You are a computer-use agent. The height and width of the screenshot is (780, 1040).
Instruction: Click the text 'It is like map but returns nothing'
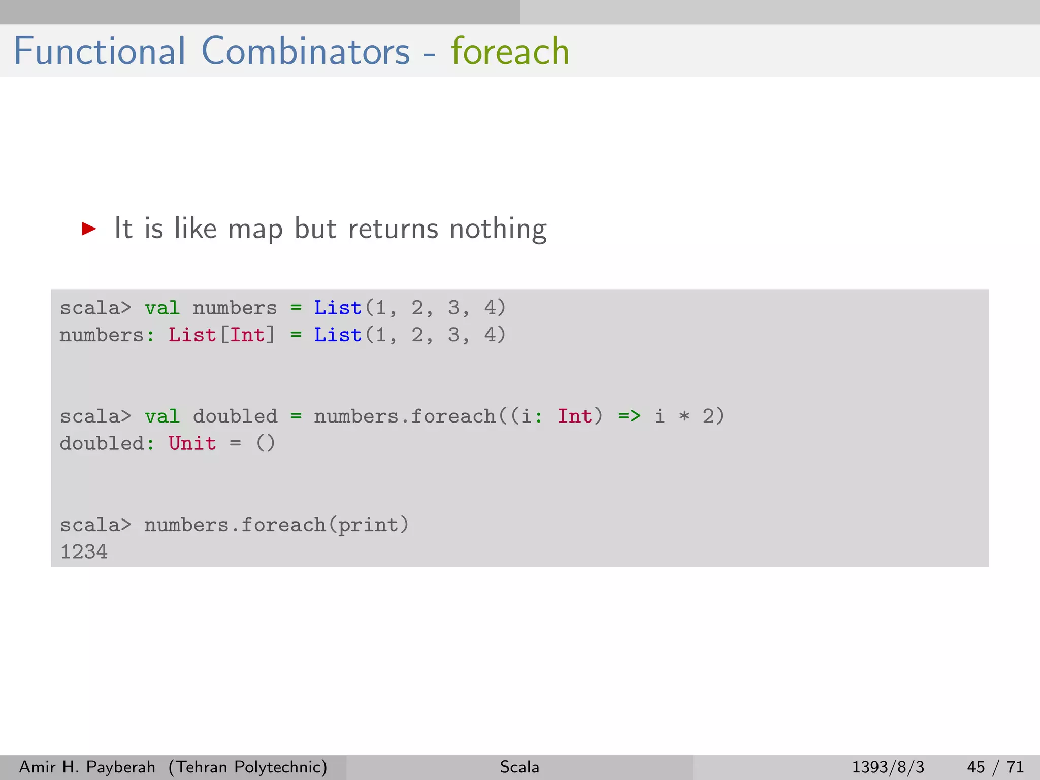331,229
